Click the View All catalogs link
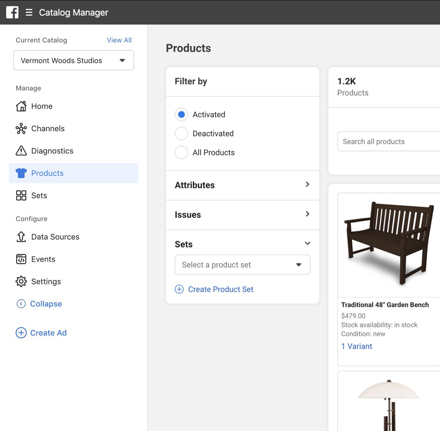Image resolution: width=440 pixels, height=431 pixels. click(x=119, y=40)
